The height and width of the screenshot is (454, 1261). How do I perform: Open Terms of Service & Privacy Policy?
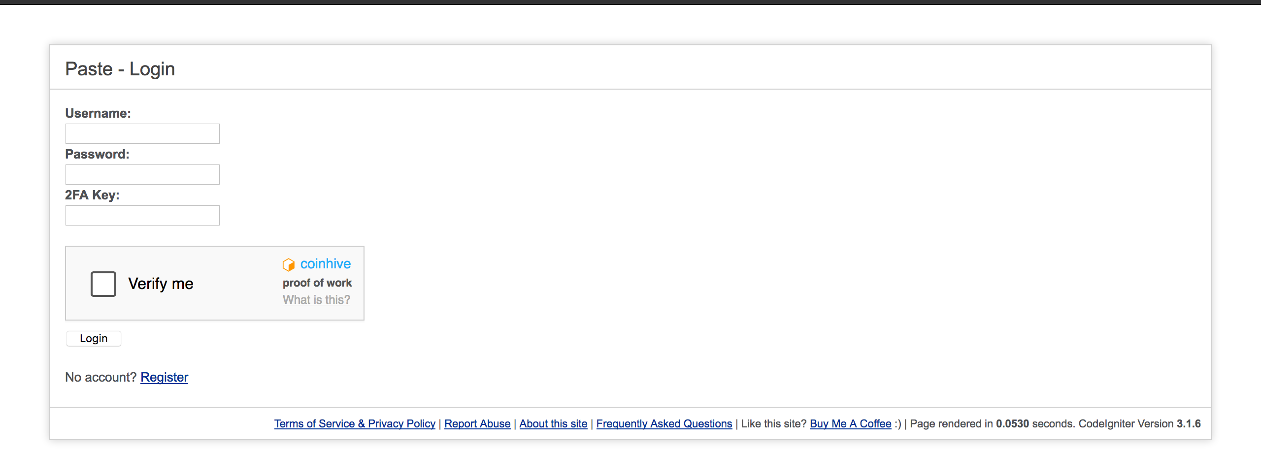(355, 423)
